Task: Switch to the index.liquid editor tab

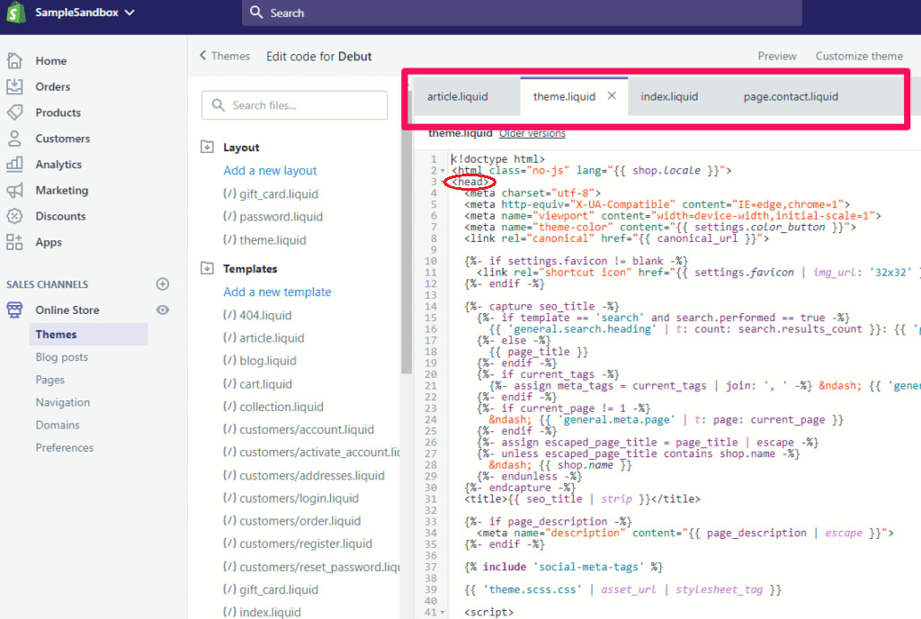Action: [669, 96]
